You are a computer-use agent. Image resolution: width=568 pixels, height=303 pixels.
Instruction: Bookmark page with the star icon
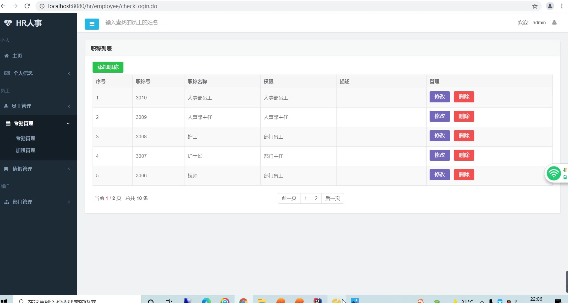tap(535, 6)
